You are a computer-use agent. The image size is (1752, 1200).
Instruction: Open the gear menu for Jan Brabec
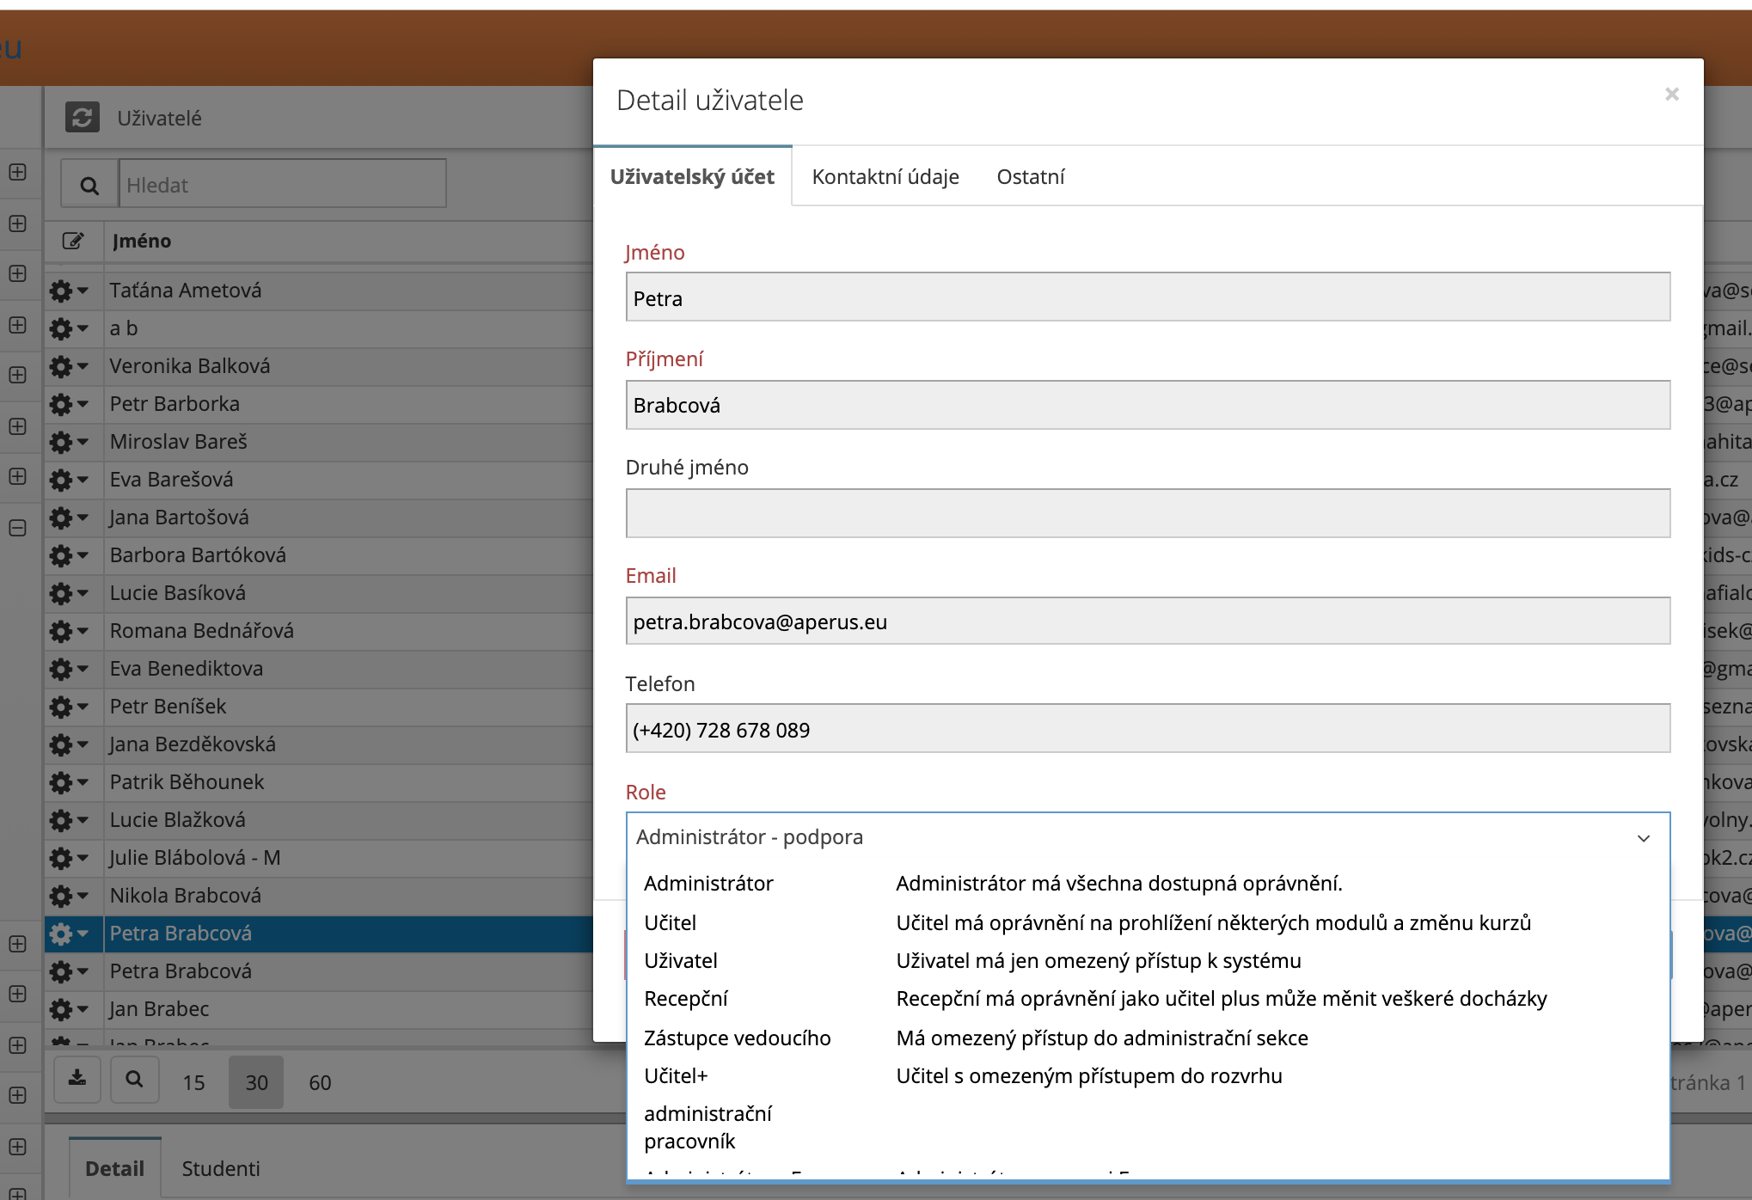coord(68,1009)
